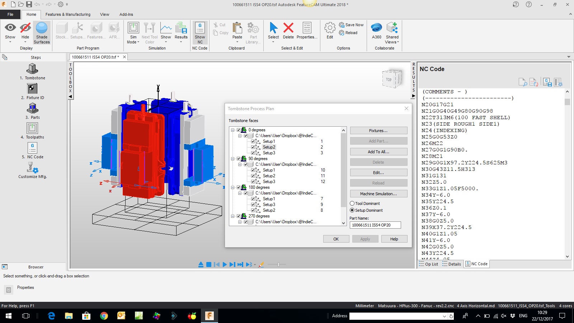Image resolution: width=574 pixels, height=323 pixels.
Task: Open the Parts step
Action: [32, 111]
